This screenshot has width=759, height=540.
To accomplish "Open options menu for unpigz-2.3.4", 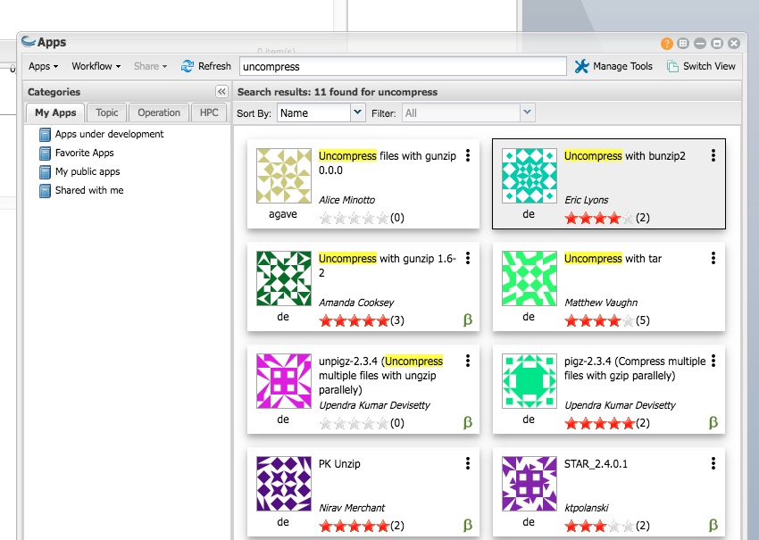I will (468, 361).
